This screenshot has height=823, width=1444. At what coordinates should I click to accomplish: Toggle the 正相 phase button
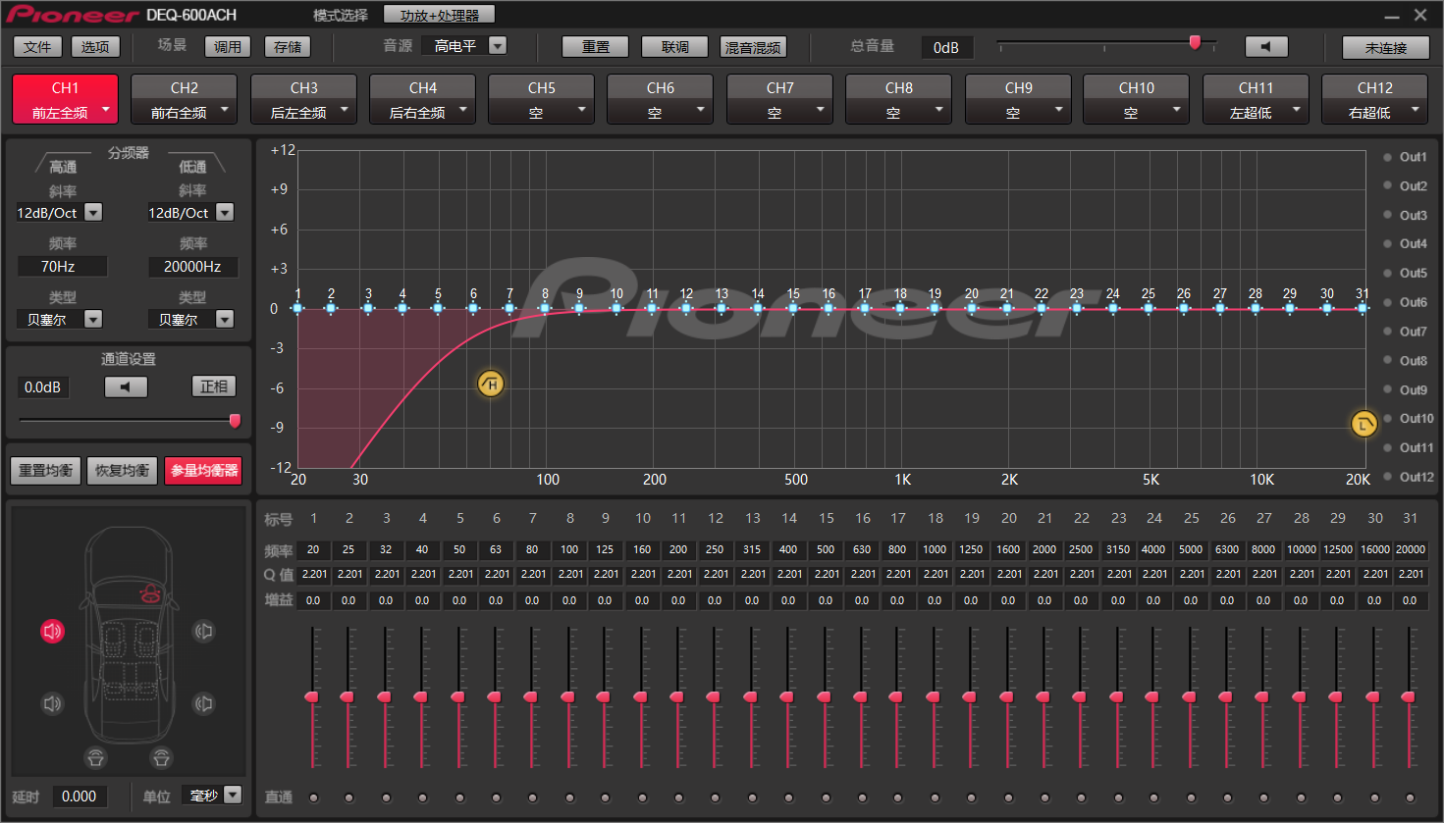pyautogui.click(x=214, y=386)
